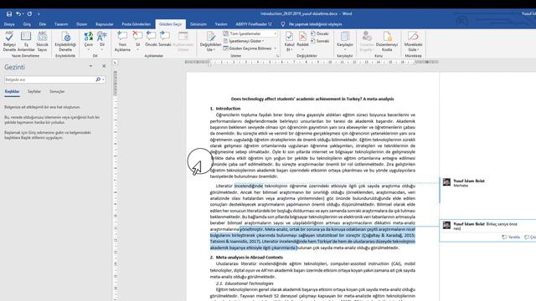Open the Görünüm tab
The width and height of the screenshot is (536, 301).
[x=198, y=24]
